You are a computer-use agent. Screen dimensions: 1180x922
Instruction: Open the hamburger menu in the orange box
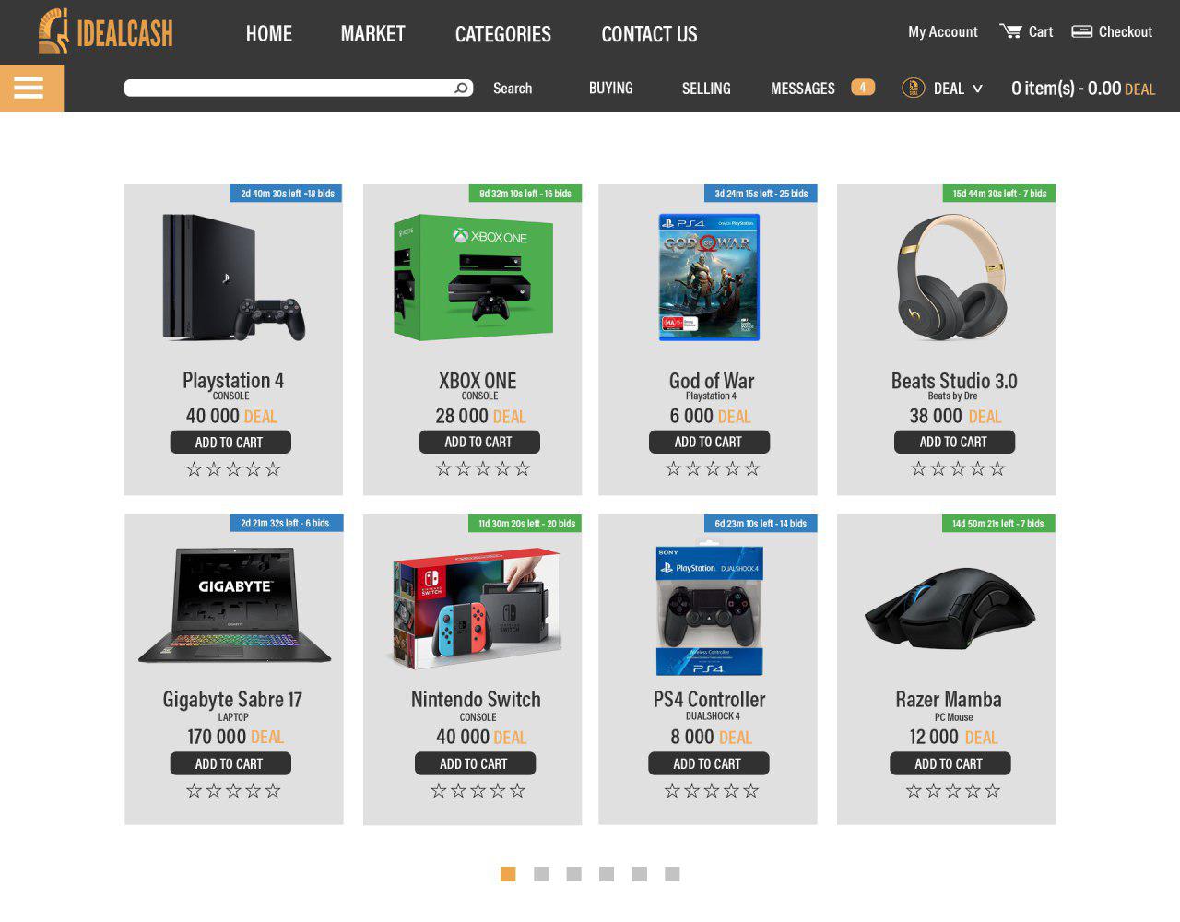(x=29, y=88)
